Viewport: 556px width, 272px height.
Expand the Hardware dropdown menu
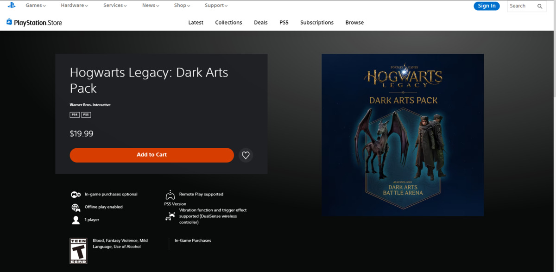pos(74,6)
